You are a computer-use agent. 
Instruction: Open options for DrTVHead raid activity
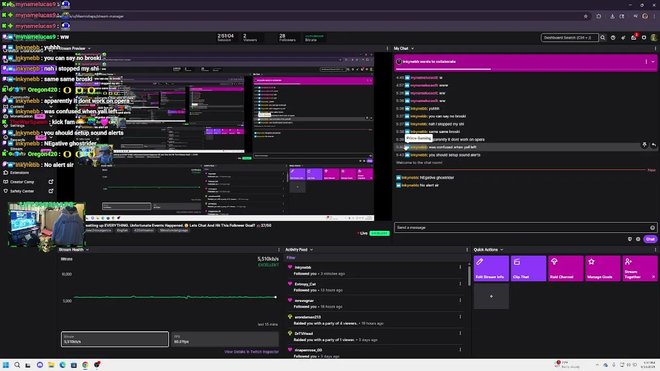pos(460,333)
